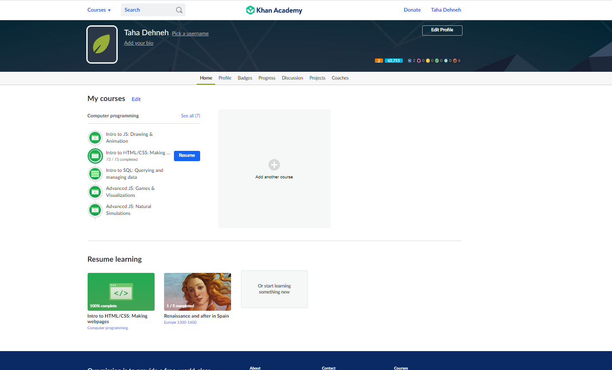Click the green leaf profile avatar

(x=102, y=44)
